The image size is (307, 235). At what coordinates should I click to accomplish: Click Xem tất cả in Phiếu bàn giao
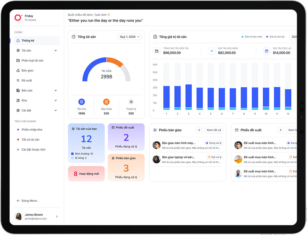[214, 130]
